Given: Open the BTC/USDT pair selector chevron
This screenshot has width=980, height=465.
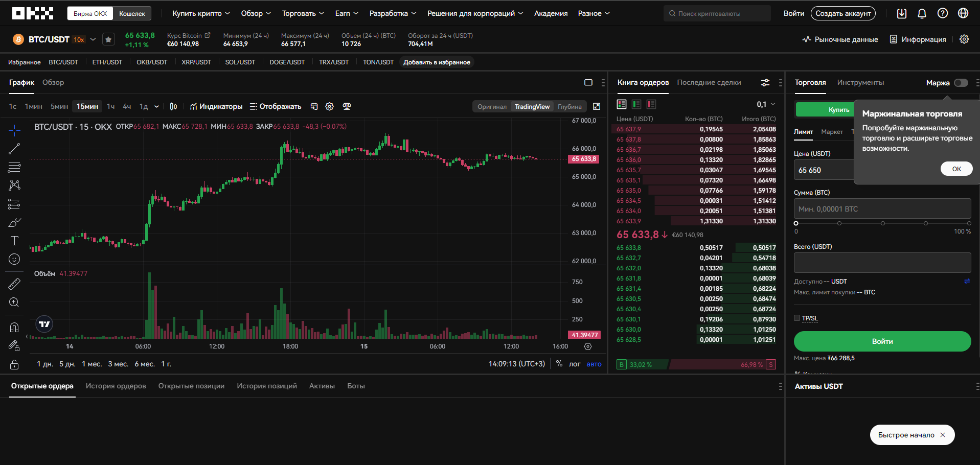Looking at the screenshot, I should (93, 39).
